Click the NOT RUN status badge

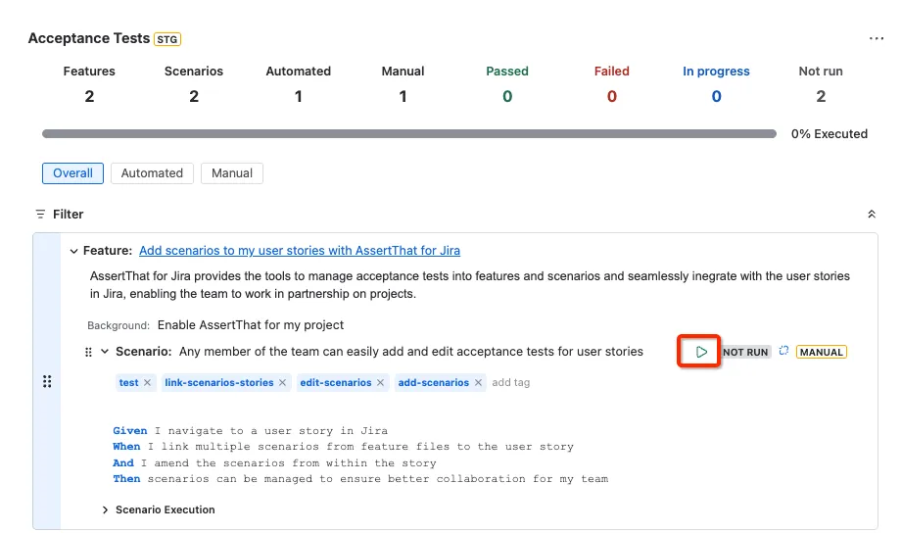[x=745, y=352]
